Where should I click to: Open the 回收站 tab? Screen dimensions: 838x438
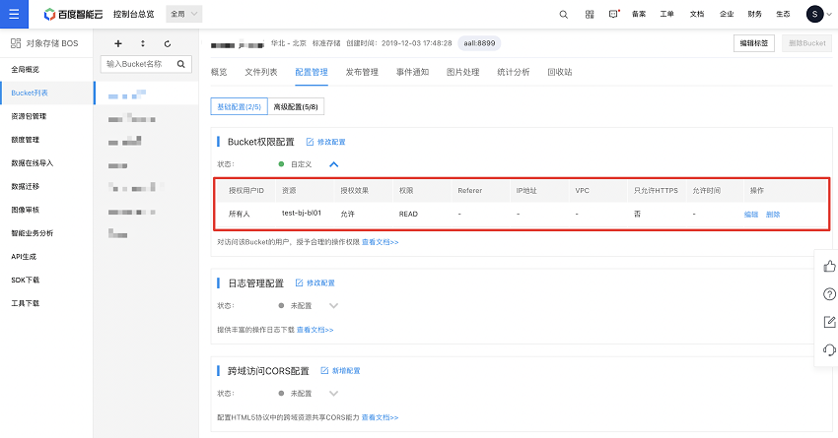tap(560, 72)
